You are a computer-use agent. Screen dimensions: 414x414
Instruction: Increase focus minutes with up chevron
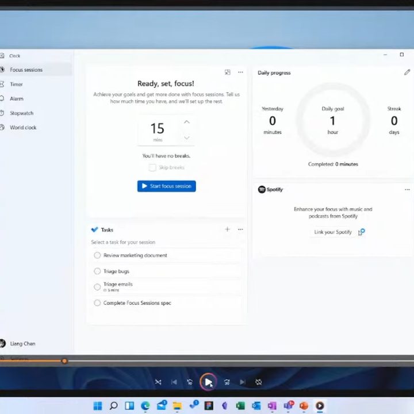click(187, 122)
